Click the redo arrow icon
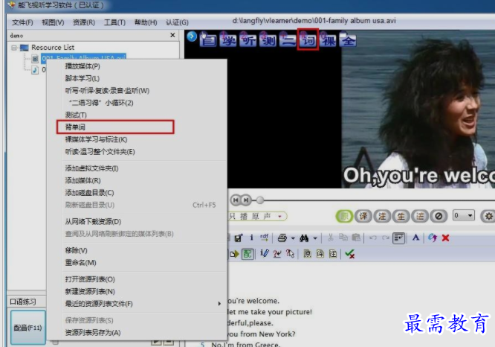The height and width of the screenshot is (347, 495). 386,238
